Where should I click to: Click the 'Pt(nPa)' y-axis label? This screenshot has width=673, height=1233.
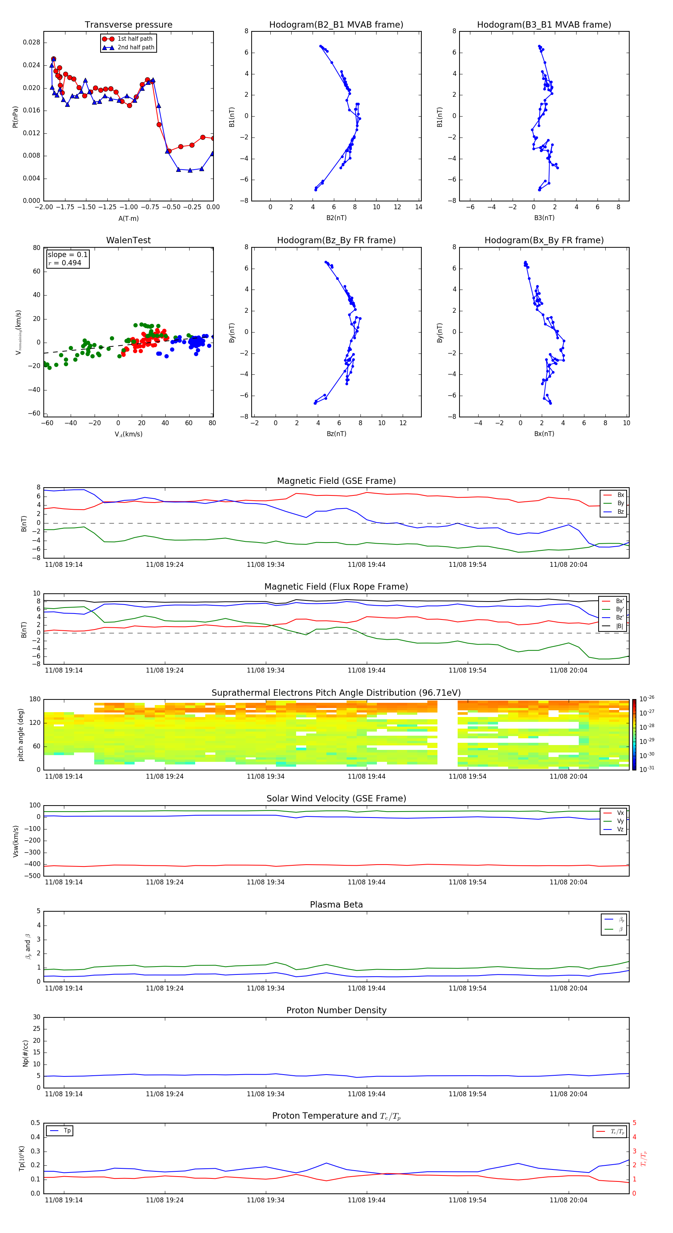[15, 116]
